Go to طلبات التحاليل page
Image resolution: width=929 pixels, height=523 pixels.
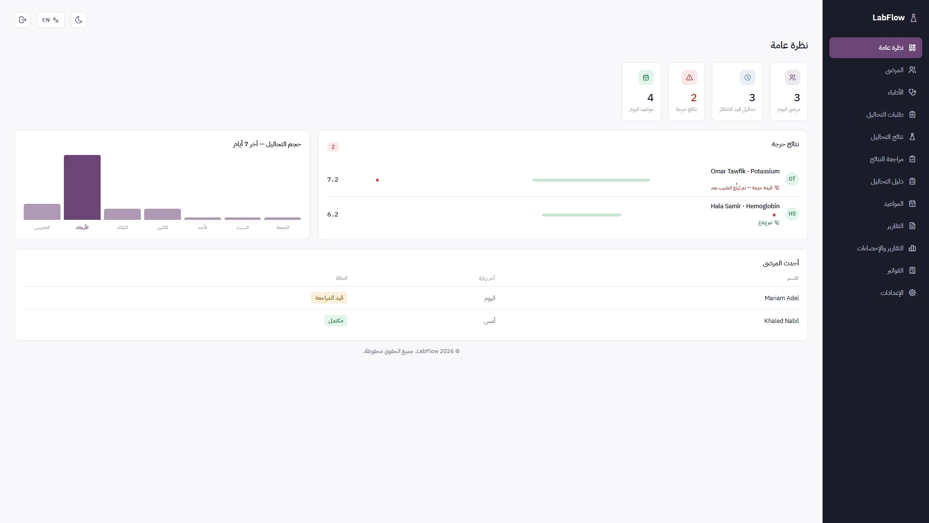pos(876,114)
